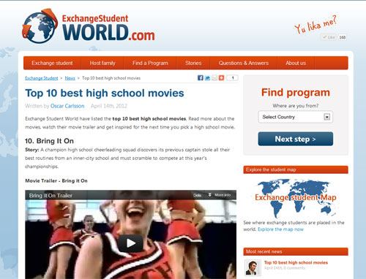The height and width of the screenshot is (279, 366).
Task: Click the Explore the student map header
Action: tap(296, 169)
